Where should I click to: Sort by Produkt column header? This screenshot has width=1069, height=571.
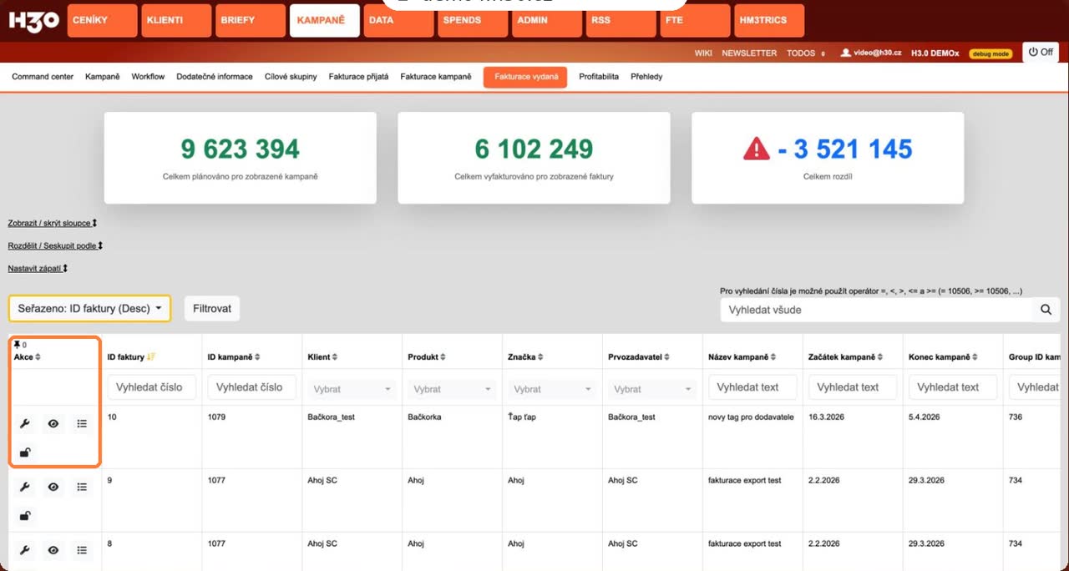click(428, 357)
